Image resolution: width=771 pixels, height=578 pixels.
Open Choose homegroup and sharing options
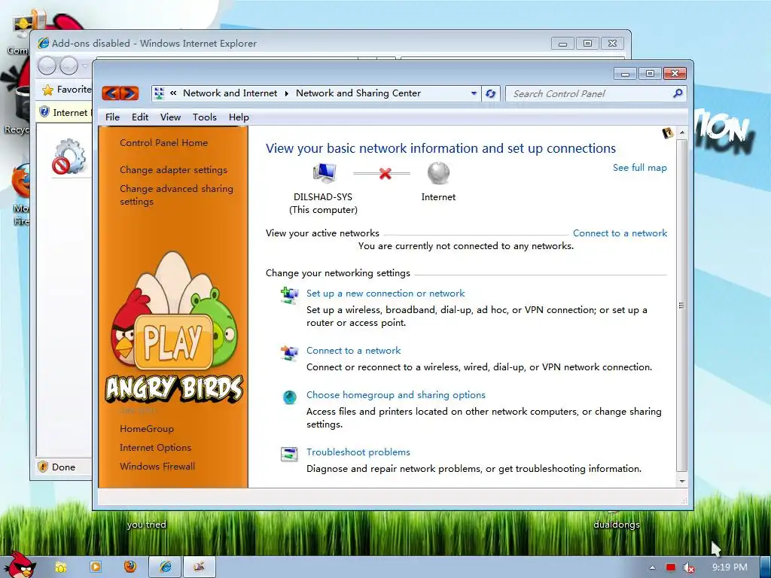(x=396, y=394)
